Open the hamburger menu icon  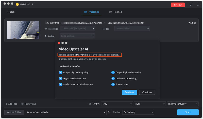(x=198, y=5)
